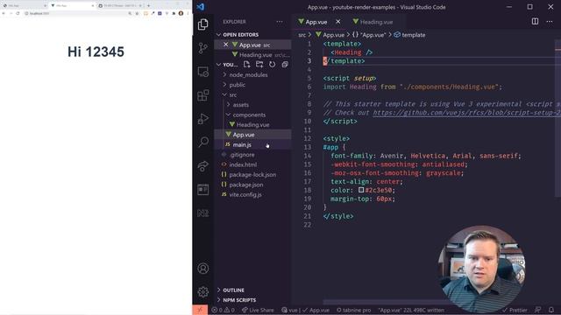The image size is (561, 315).
Task: Switch to the first tab in the browser window
Action: pyautogui.click(x=24, y=6)
